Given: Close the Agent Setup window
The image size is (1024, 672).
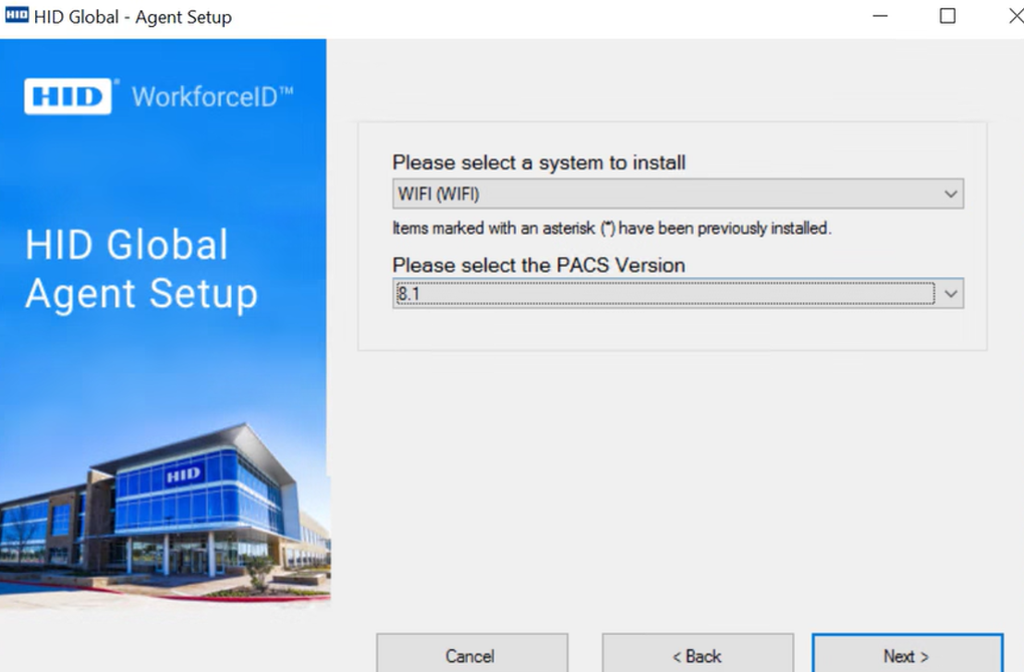Looking at the screenshot, I should [x=1014, y=17].
